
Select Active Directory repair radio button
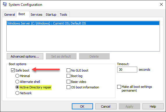click(x=17, y=87)
